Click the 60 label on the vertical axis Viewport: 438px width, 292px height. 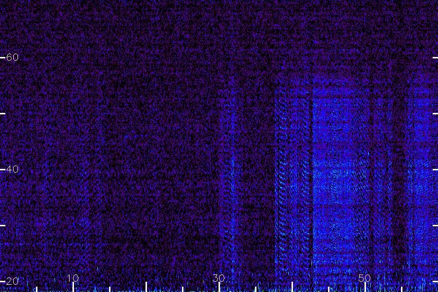tap(12, 57)
